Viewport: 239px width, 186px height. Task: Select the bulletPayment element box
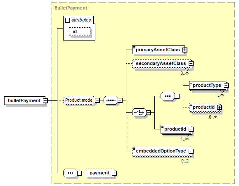pos(25,101)
